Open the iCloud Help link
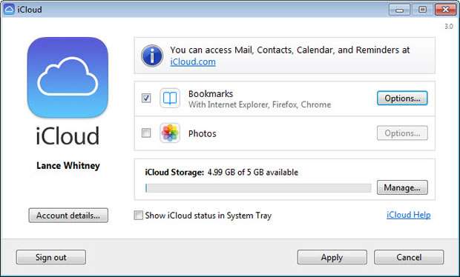The height and width of the screenshot is (277, 460). coord(408,215)
